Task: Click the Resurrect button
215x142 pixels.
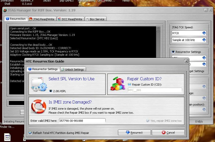Action: [134, 132]
